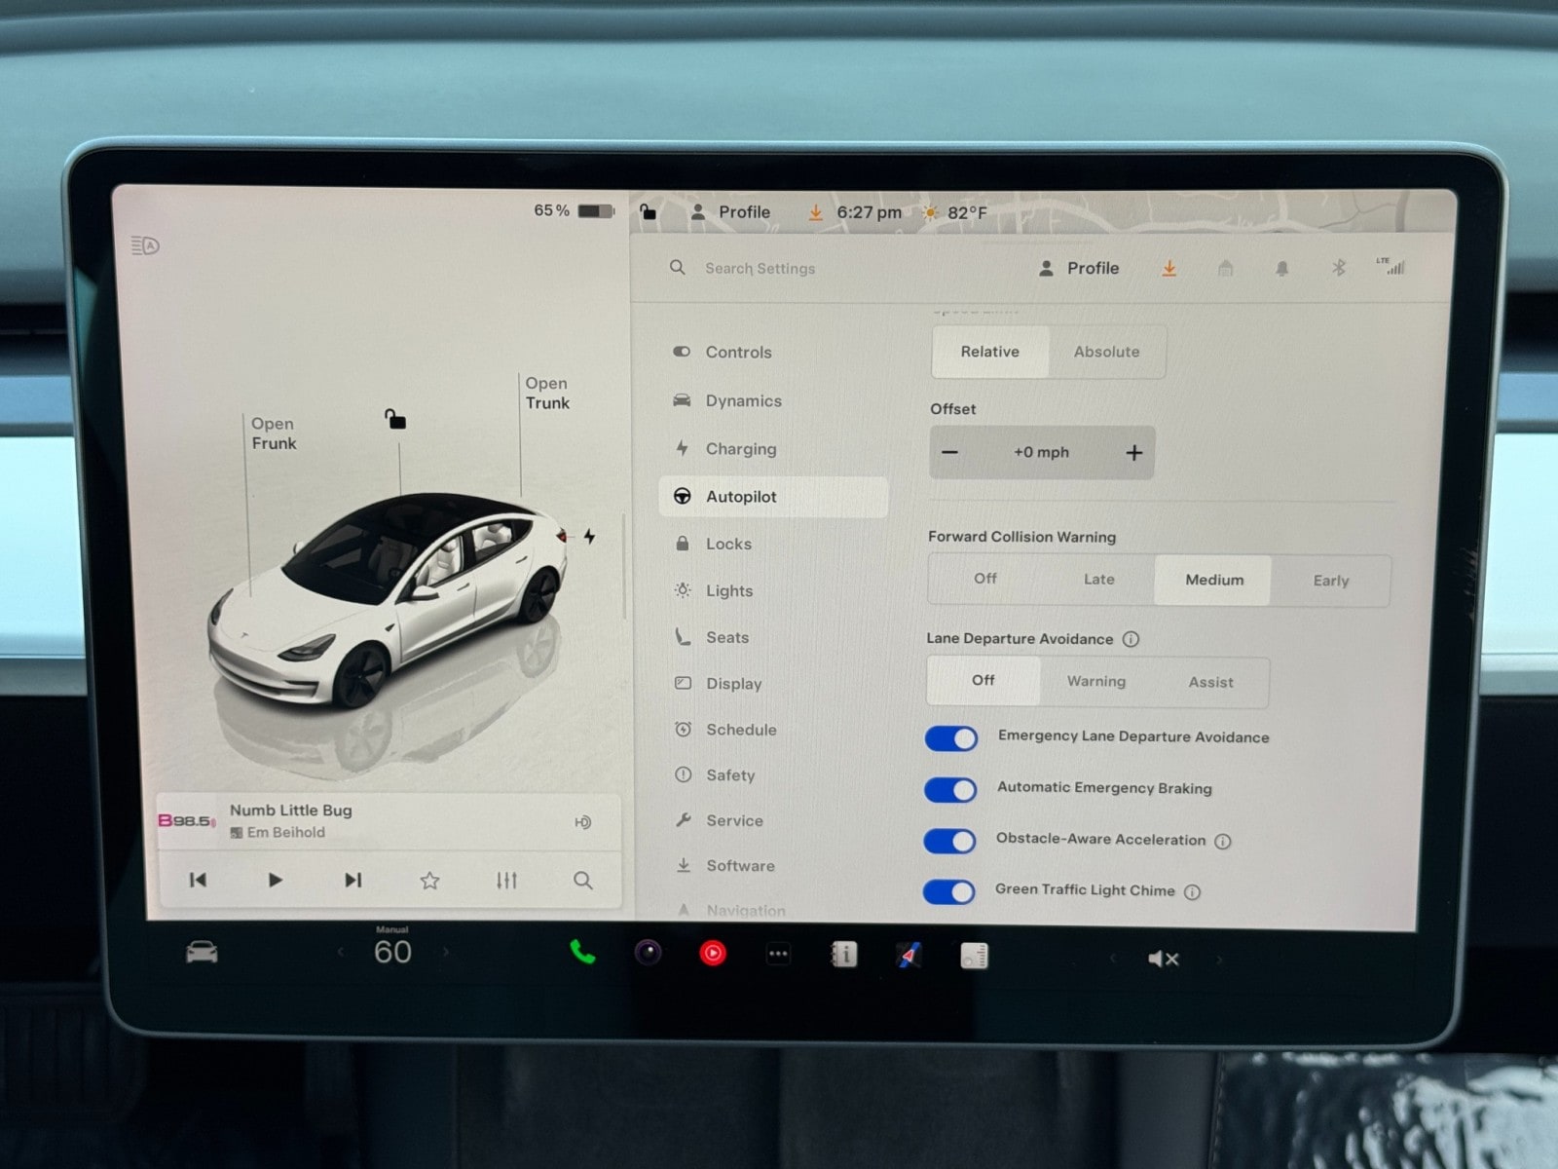Increase temperature with right chevron beside 60
Viewport: 1558px width, 1169px height.
447,952
